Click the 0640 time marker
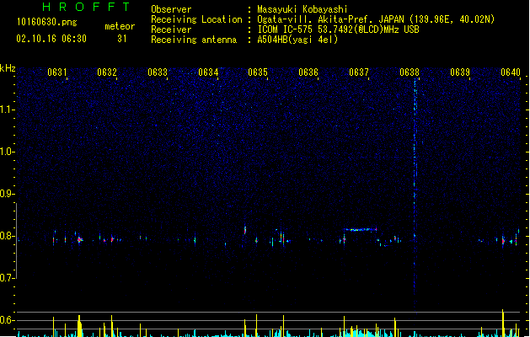Screen dimensions: 530x337 (511, 72)
